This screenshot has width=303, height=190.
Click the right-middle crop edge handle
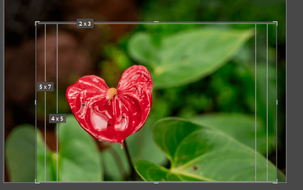(277, 102)
